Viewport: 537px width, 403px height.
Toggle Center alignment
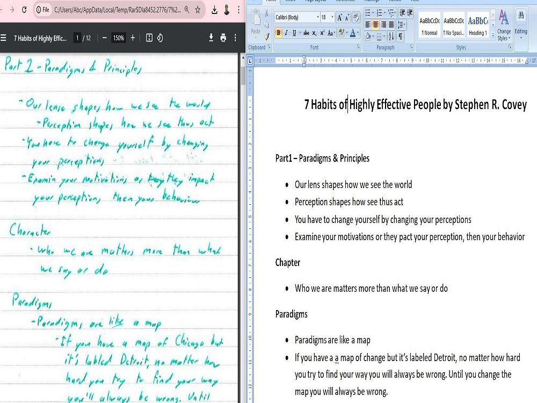(376, 24)
